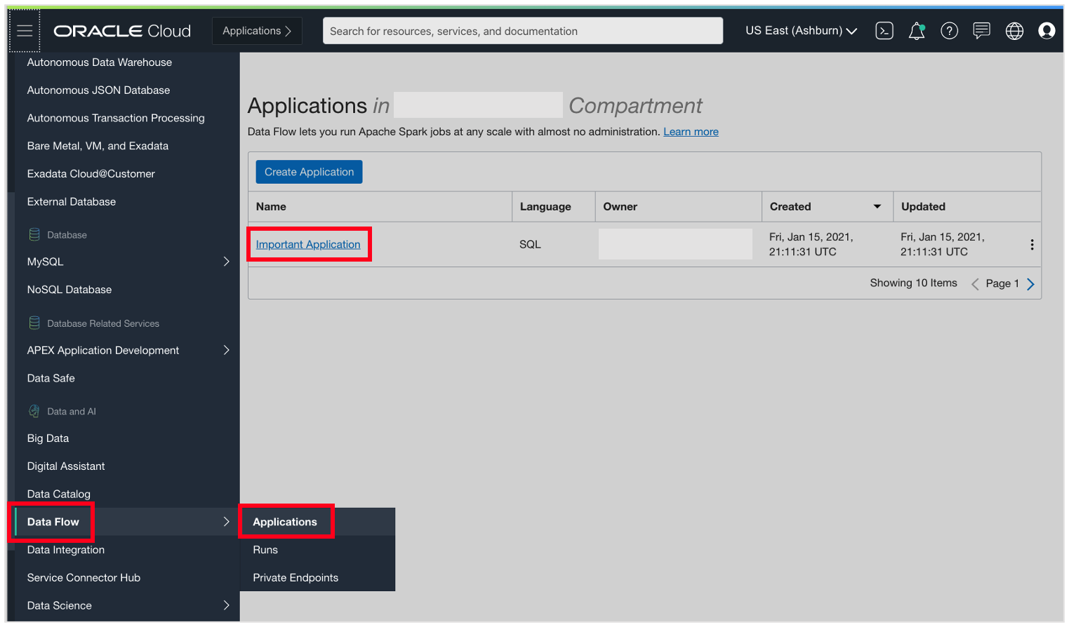The width and height of the screenshot is (1069, 627).
Task: Open Big Data menu item
Action: [48, 438]
